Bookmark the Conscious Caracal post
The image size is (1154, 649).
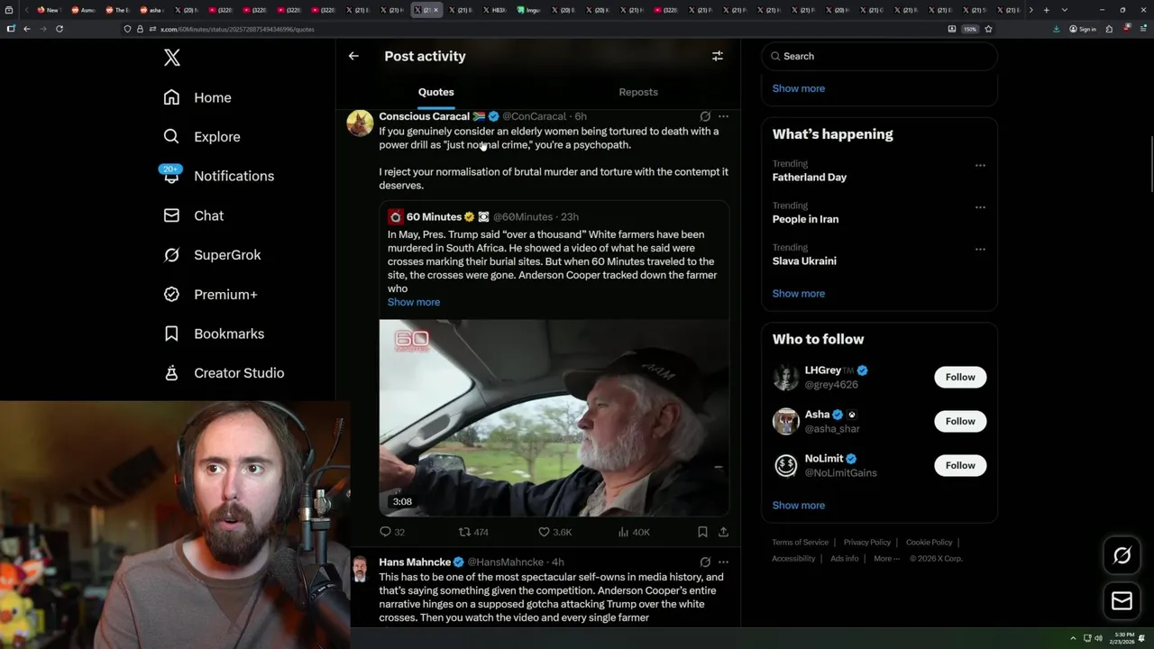702,532
